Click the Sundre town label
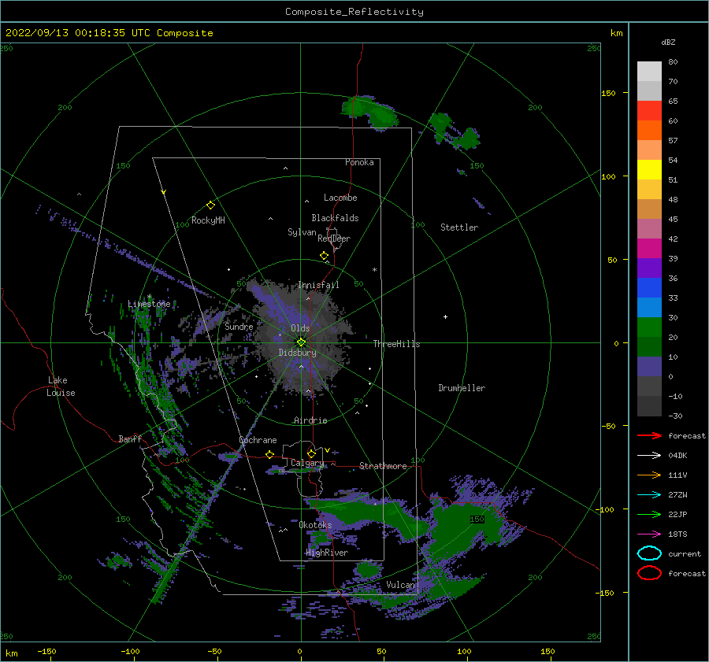The width and height of the screenshot is (709, 662). 239,326
